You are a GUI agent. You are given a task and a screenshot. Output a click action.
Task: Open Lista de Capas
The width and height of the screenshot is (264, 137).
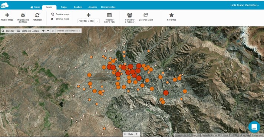(28, 31)
